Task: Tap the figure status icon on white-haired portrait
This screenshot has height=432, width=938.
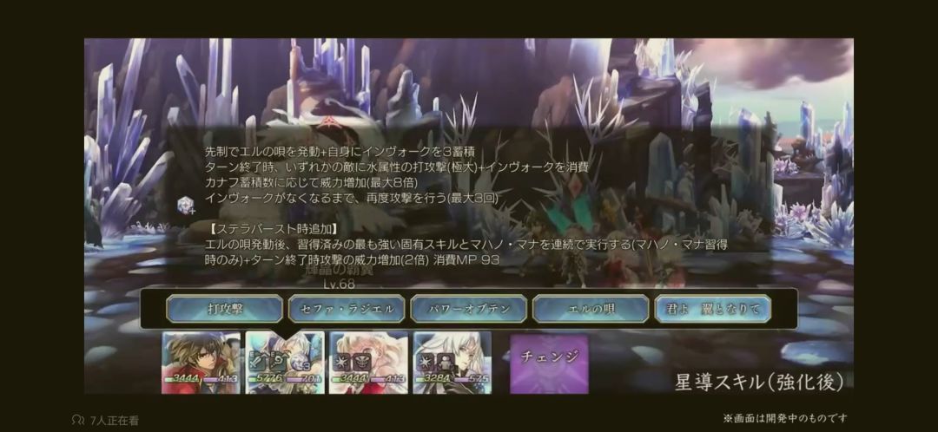Action: click(445, 362)
